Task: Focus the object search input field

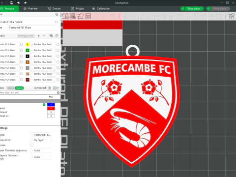Action: pyautogui.click(x=28, y=92)
